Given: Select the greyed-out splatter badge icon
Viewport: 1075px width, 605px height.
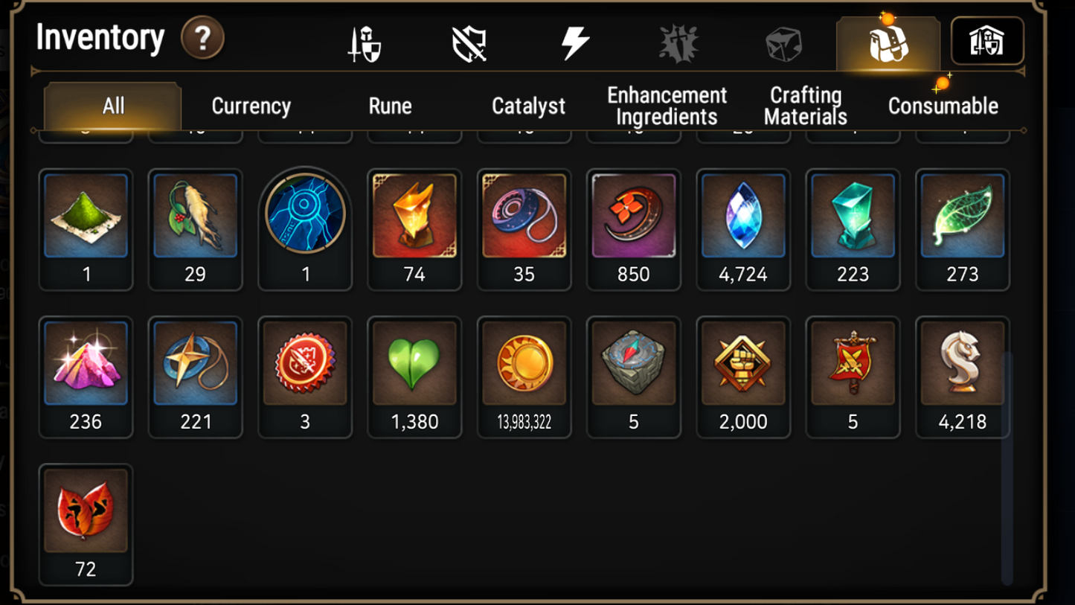Looking at the screenshot, I should pos(678,43).
